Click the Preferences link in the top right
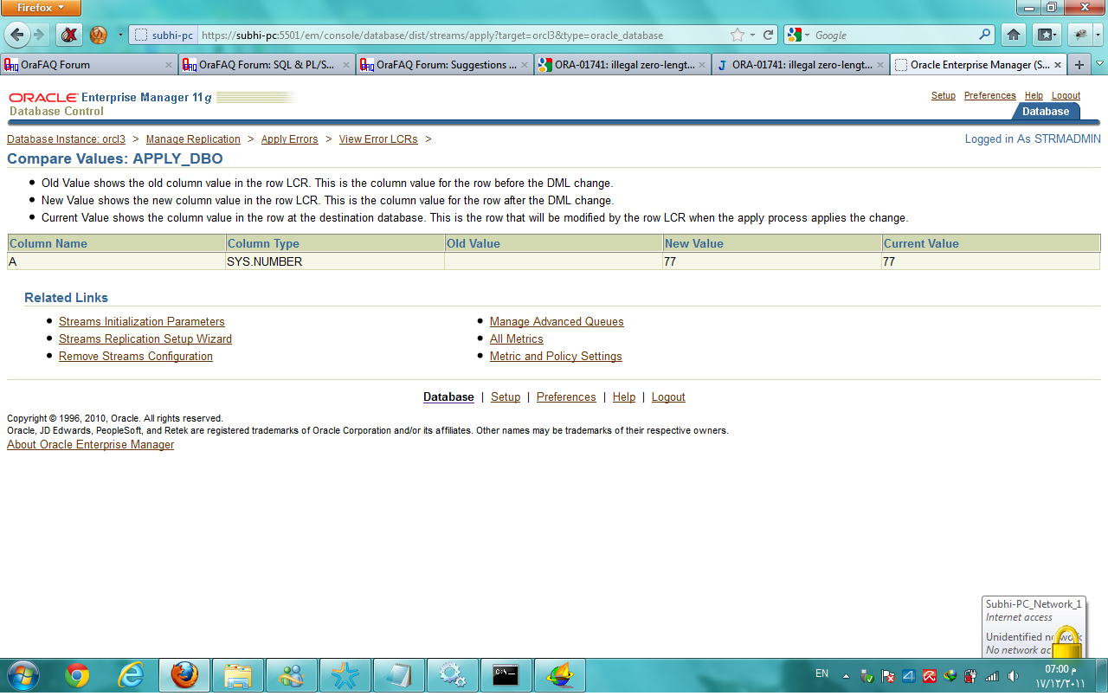The image size is (1108, 696). tap(989, 96)
